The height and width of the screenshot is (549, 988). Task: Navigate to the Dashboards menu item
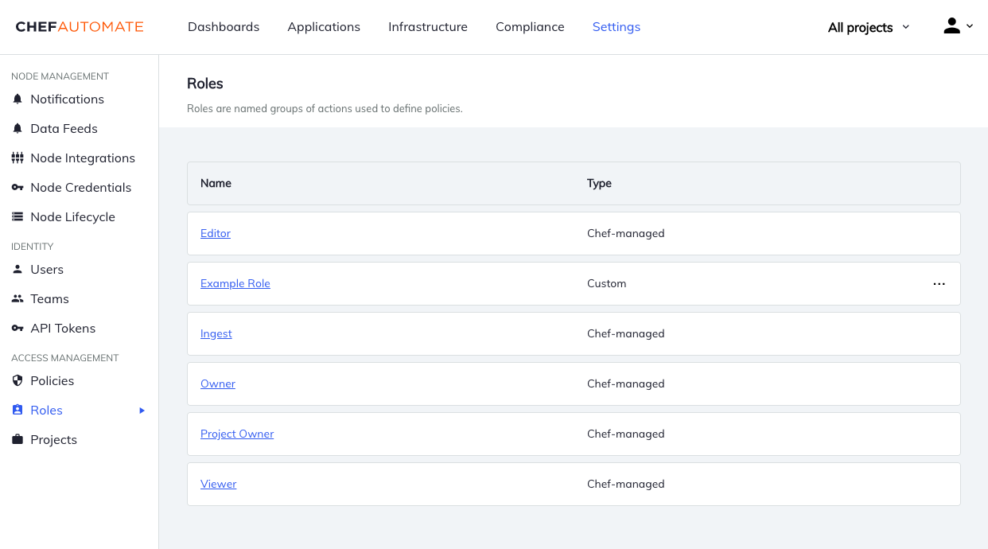pos(224,26)
